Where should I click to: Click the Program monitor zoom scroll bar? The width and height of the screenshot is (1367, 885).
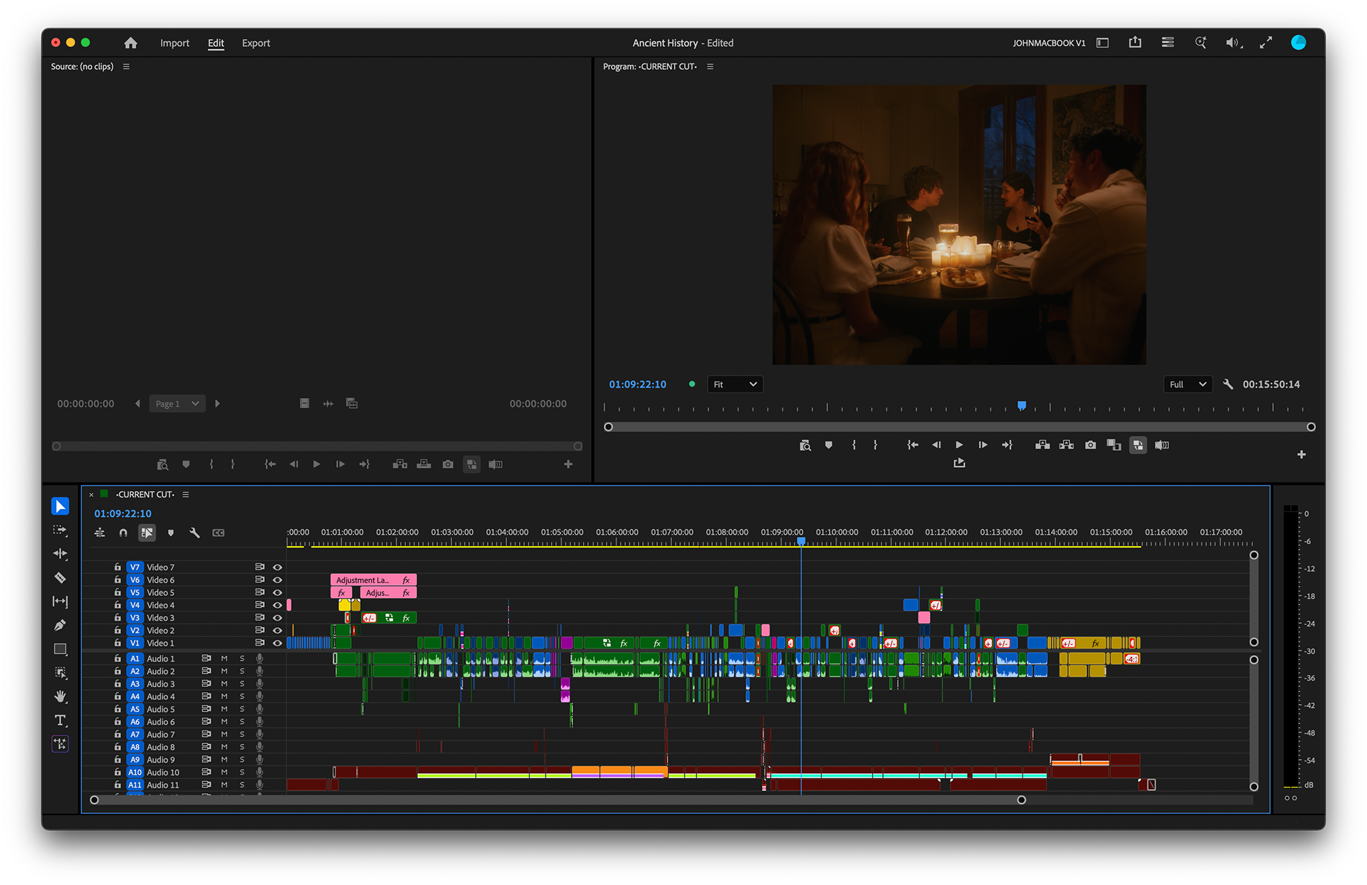(x=960, y=427)
